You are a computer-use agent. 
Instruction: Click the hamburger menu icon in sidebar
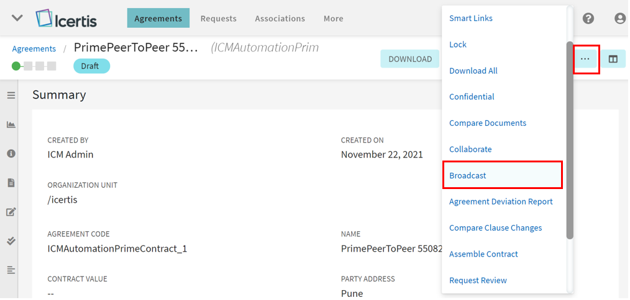tap(11, 95)
